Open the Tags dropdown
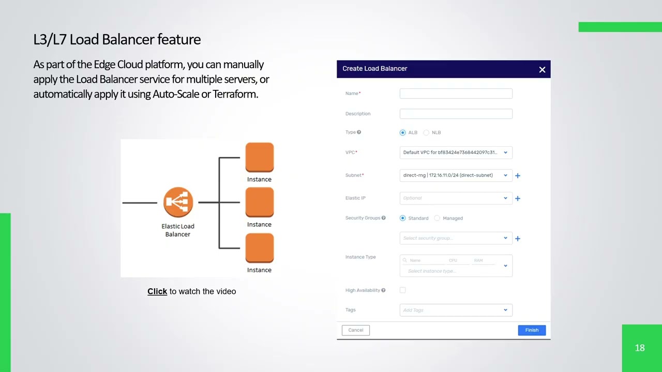 [x=456, y=310]
